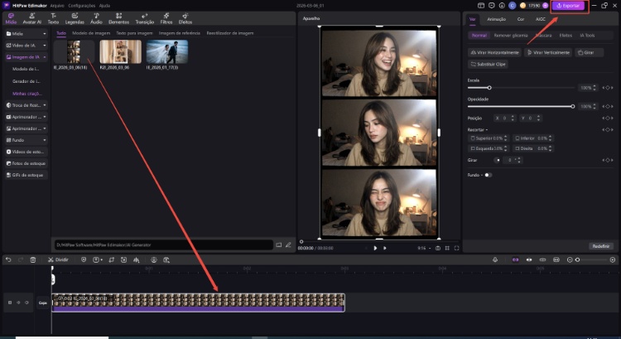
Task: Open the Avatar AI tool
Action: click(x=31, y=18)
